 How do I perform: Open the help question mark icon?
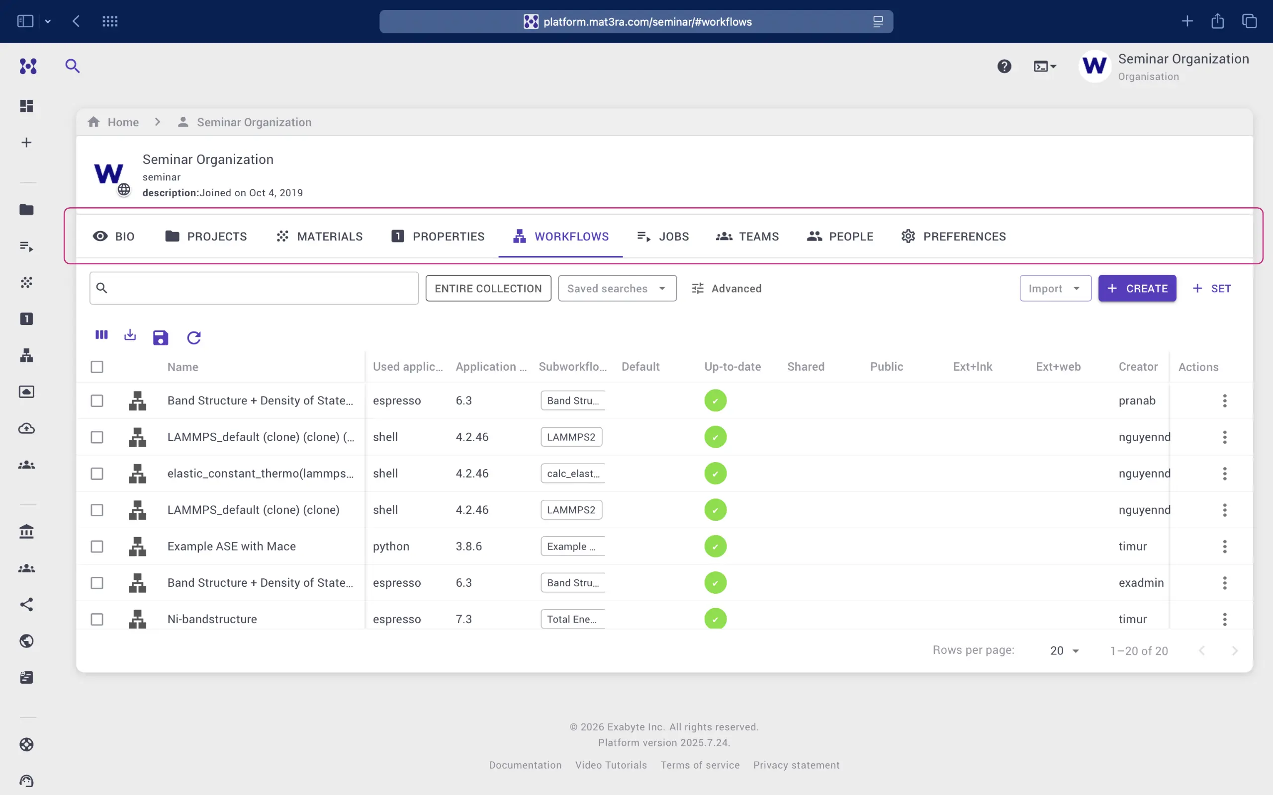click(x=1003, y=66)
